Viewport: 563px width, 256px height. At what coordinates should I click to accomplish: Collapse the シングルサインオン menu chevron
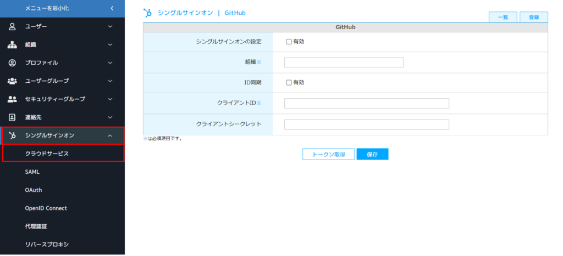[x=110, y=135]
